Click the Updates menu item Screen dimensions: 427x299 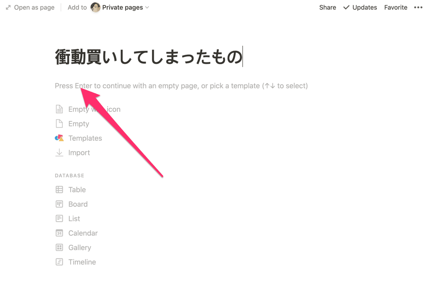coord(365,7)
